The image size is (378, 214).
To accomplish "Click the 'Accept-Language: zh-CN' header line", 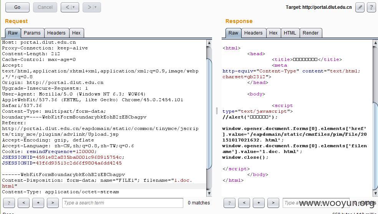I will click(68, 146).
